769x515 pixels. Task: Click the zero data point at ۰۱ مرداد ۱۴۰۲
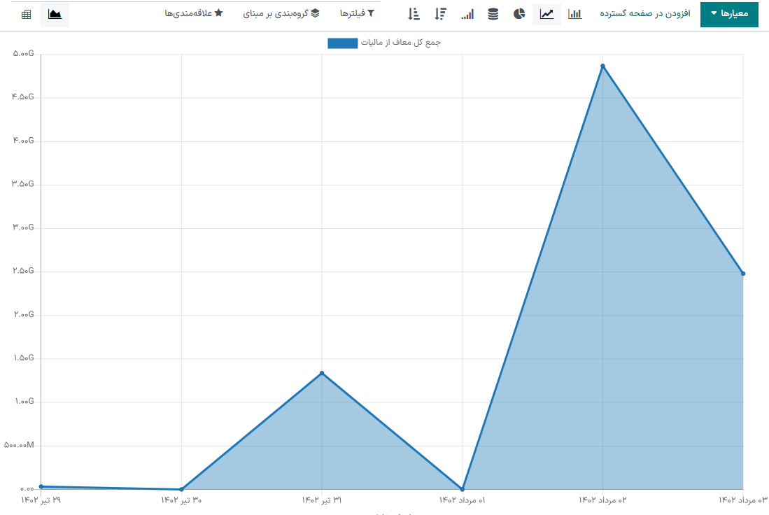(463, 489)
